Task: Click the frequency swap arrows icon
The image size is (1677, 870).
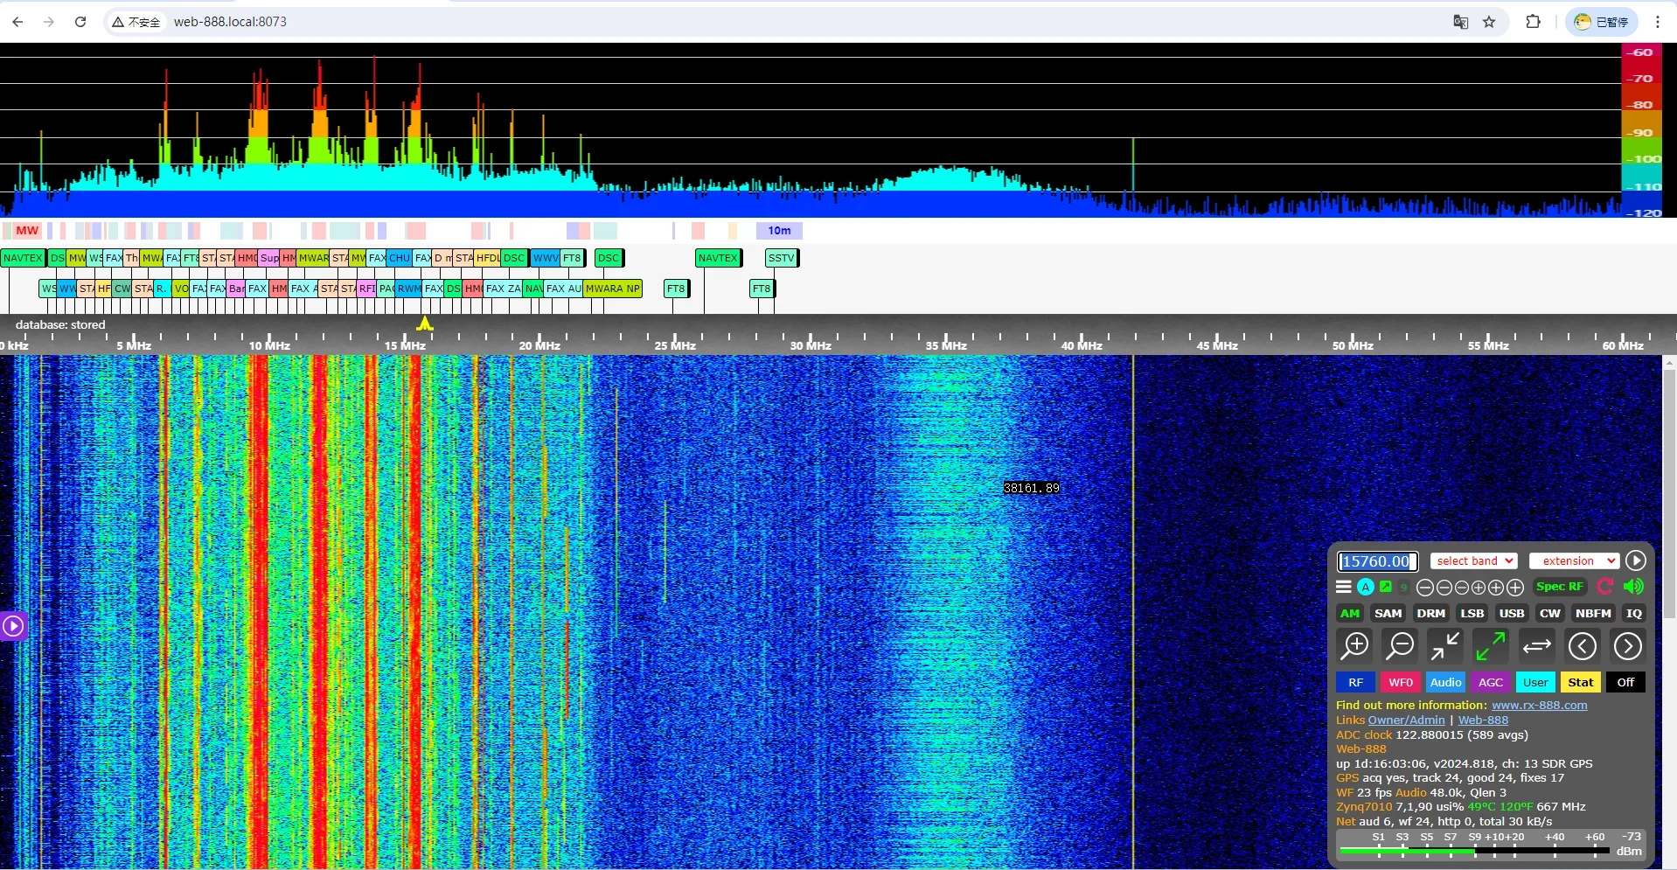Action: (1536, 645)
